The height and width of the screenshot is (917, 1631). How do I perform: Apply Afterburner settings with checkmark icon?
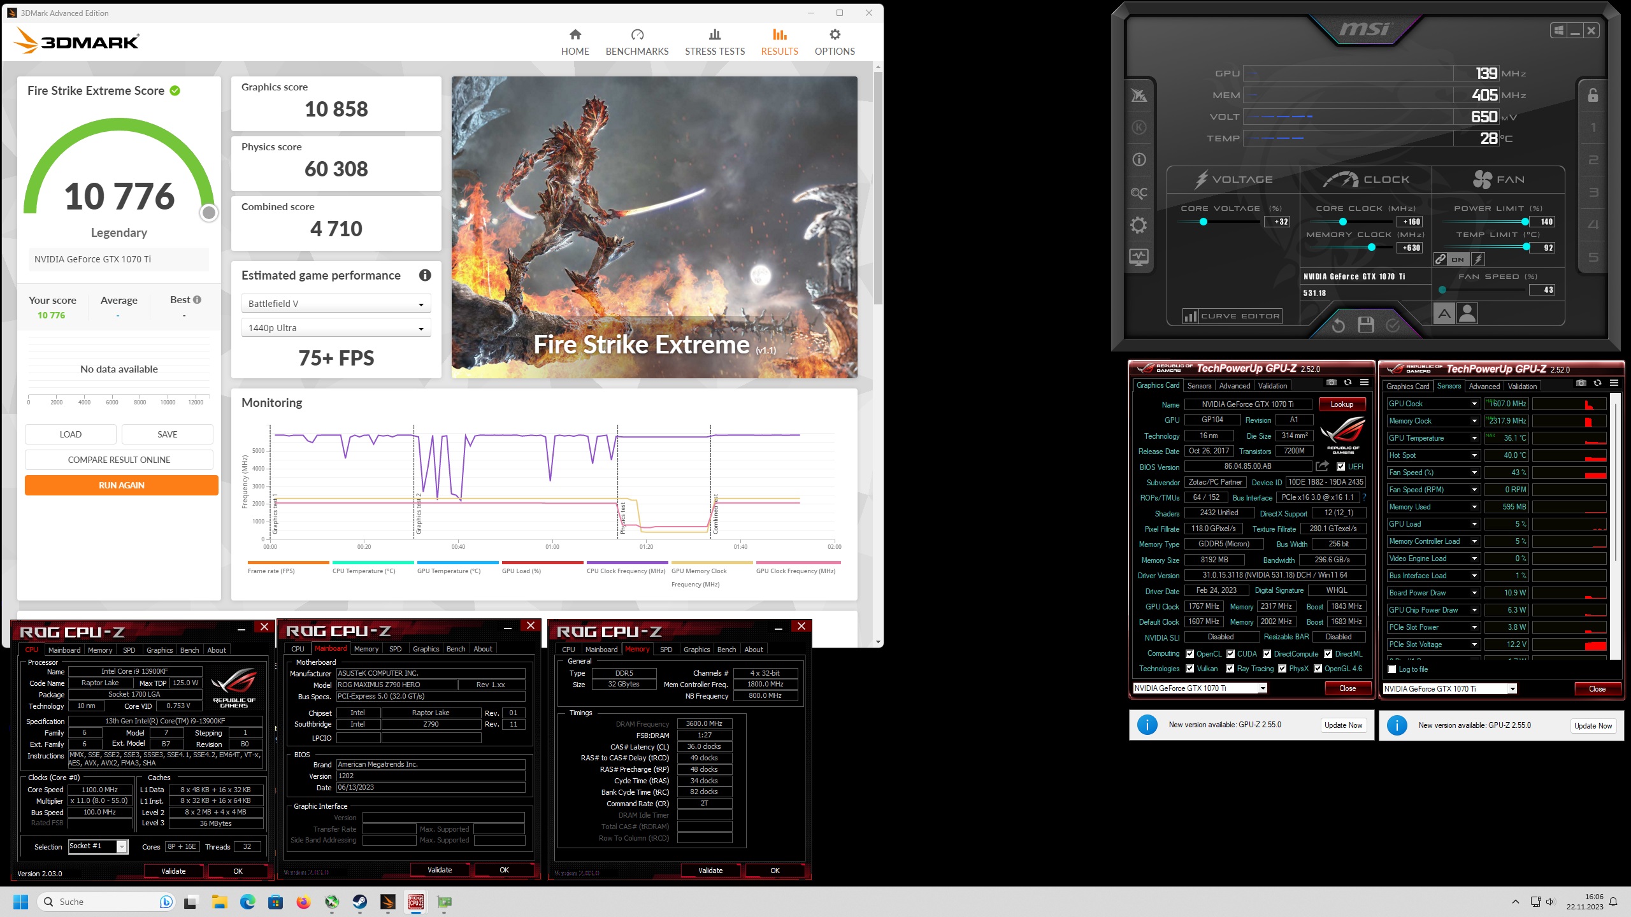point(1393,325)
